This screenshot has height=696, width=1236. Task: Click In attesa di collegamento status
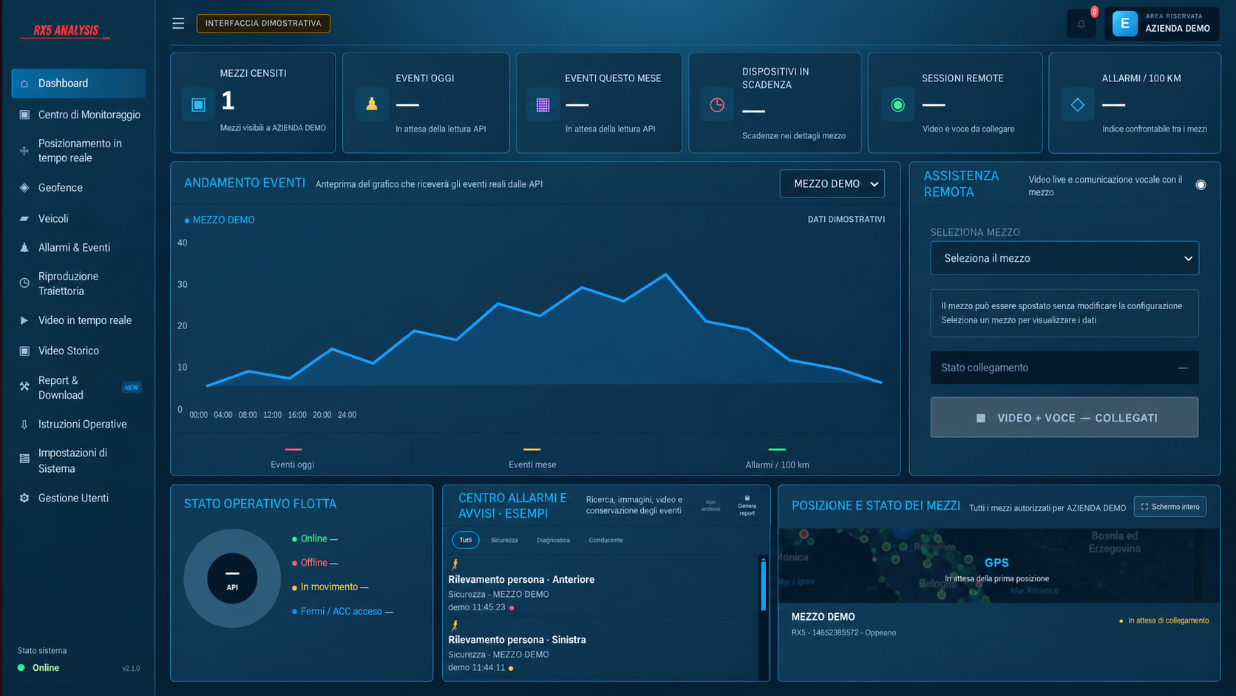pyautogui.click(x=1164, y=621)
